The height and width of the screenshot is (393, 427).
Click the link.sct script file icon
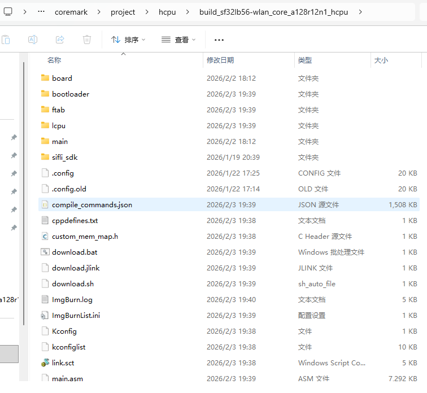[45, 363]
